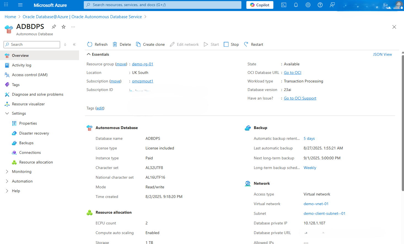This screenshot has width=404, height=244.
Task: Open the notifications bell
Action: point(296,5)
